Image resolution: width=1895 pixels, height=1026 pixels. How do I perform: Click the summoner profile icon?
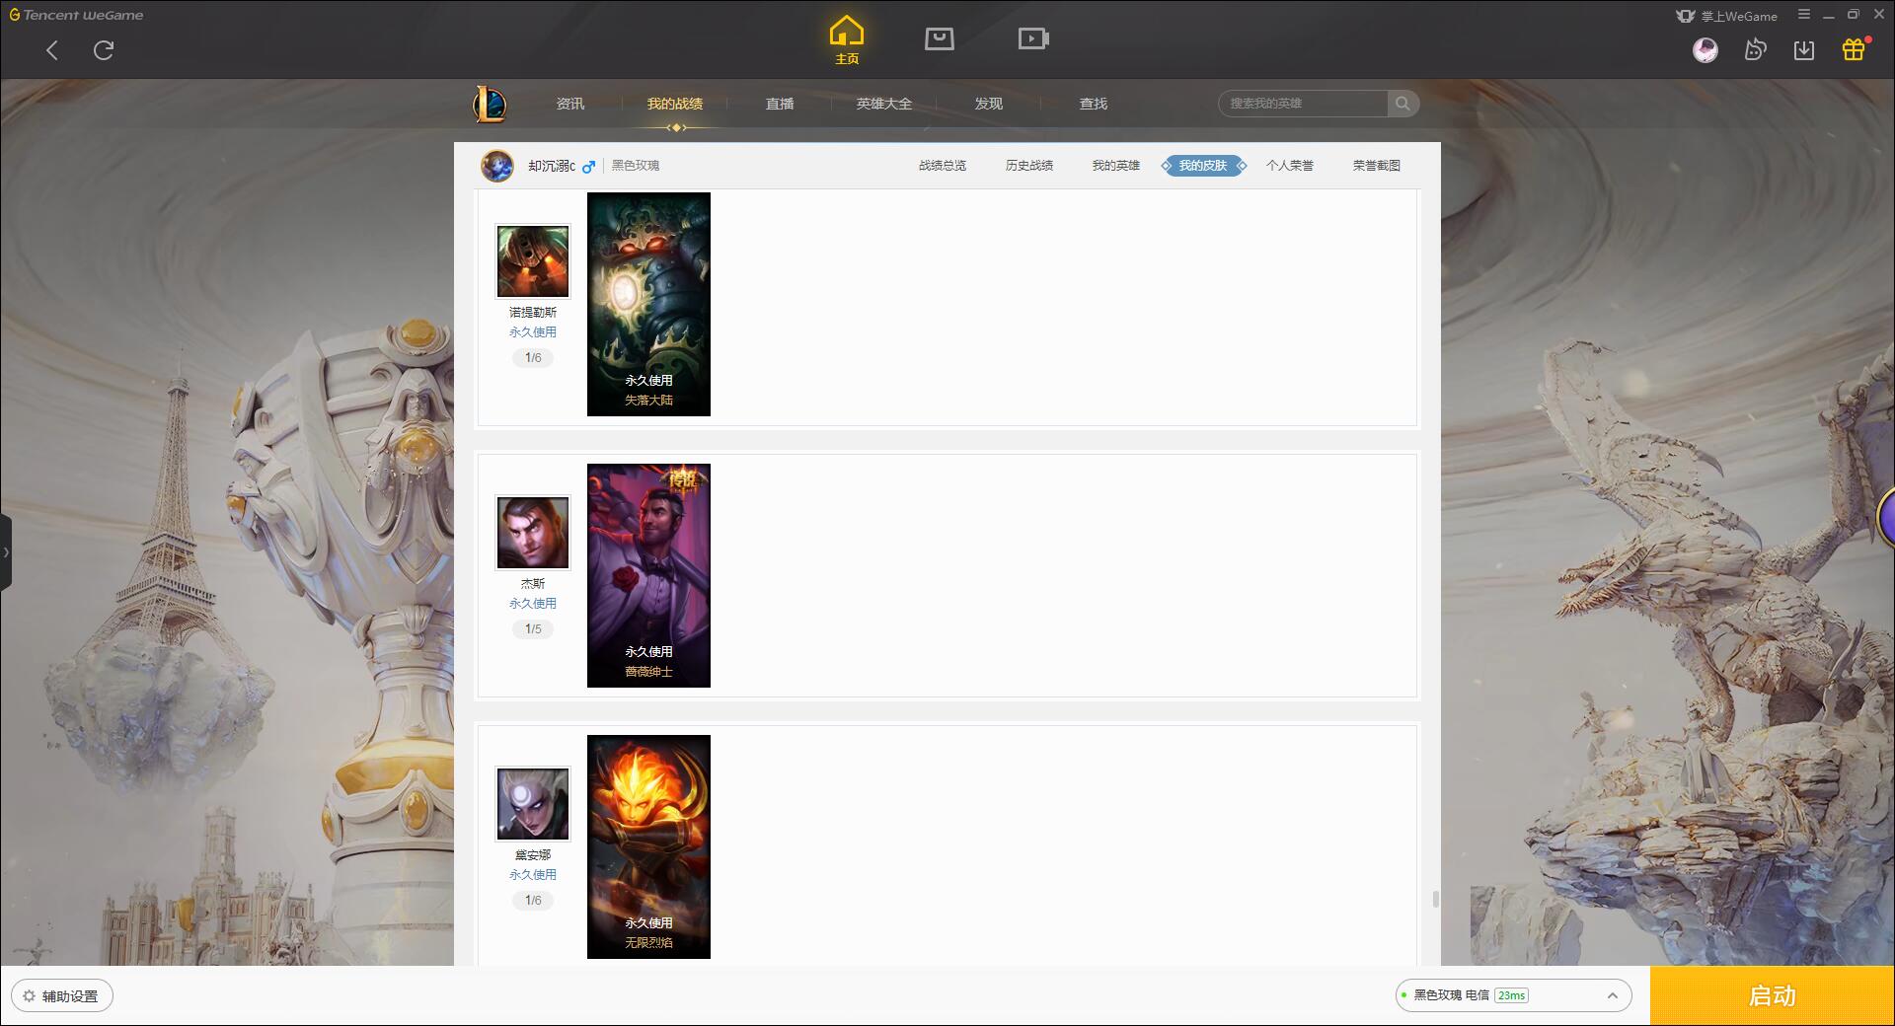pos(497,166)
